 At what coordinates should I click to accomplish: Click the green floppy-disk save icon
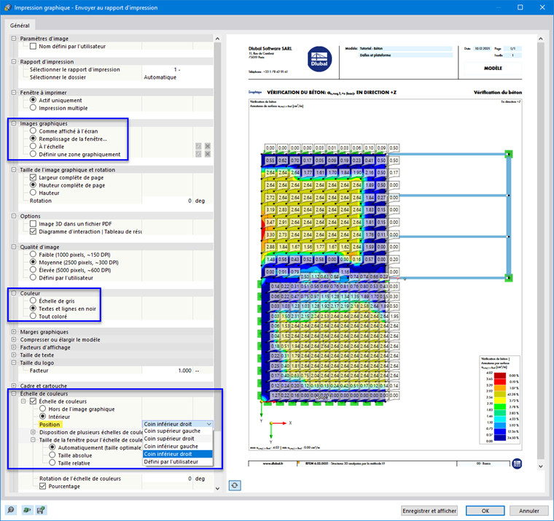tap(42, 510)
